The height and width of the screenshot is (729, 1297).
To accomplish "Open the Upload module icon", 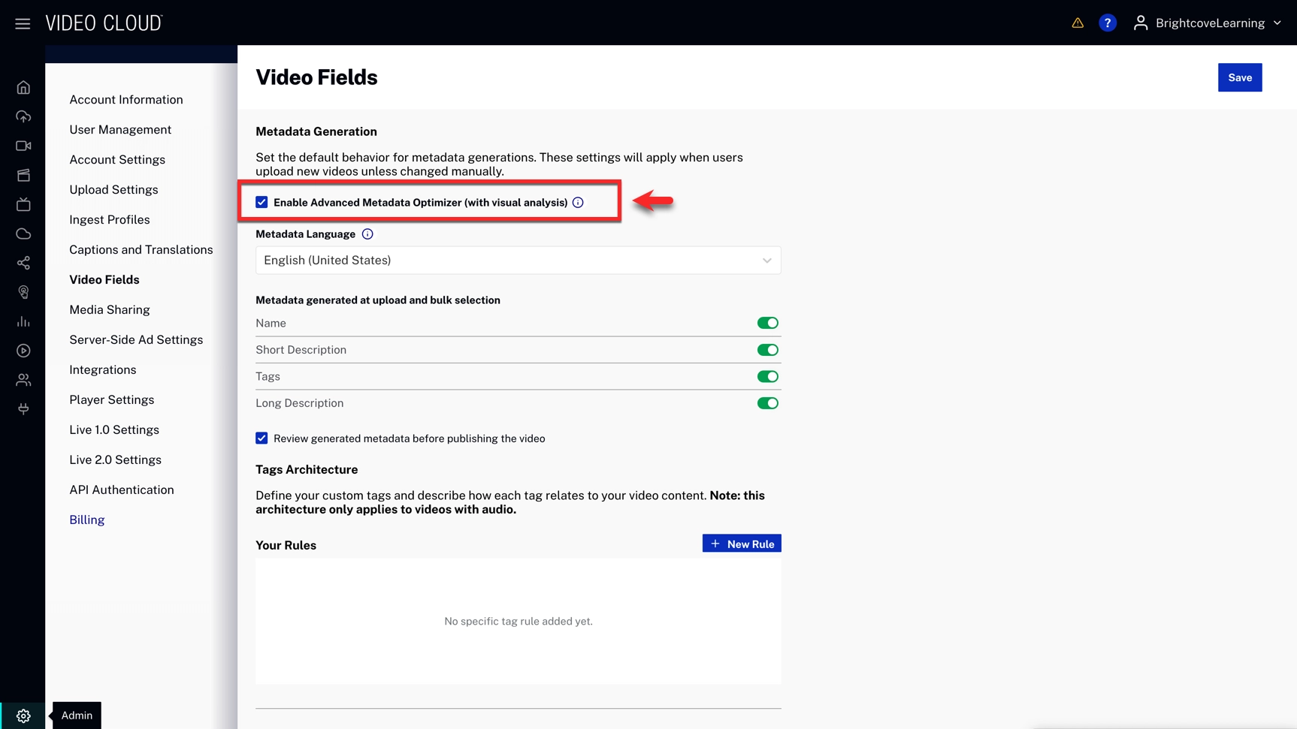I will (x=23, y=116).
